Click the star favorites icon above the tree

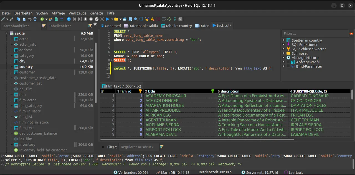click(x=95, y=24)
